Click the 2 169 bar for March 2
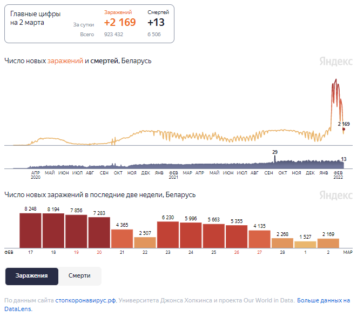Screen dimensions: 357x317 (328, 243)
